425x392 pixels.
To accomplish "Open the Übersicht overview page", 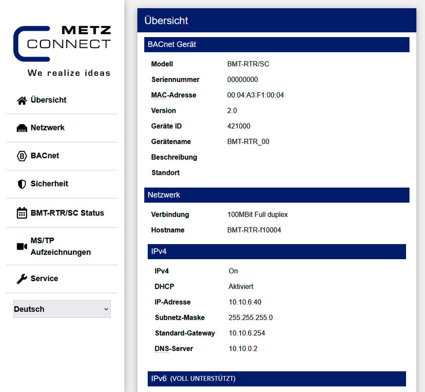I will (48, 100).
